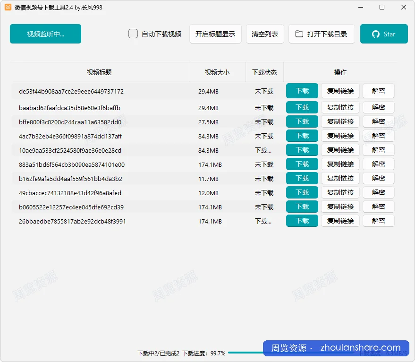Click the GitHub Star button

coord(384,34)
